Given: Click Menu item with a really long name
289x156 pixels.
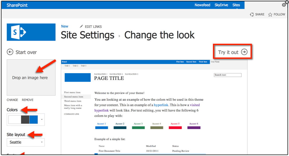Looking at the screenshot, I should click(73, 107).
